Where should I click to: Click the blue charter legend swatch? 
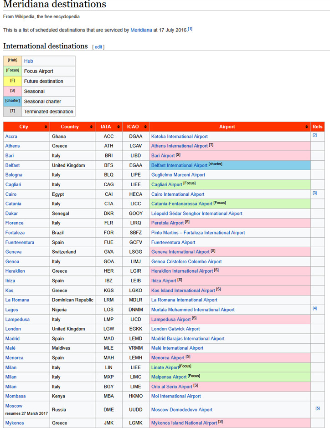[12, 101]
